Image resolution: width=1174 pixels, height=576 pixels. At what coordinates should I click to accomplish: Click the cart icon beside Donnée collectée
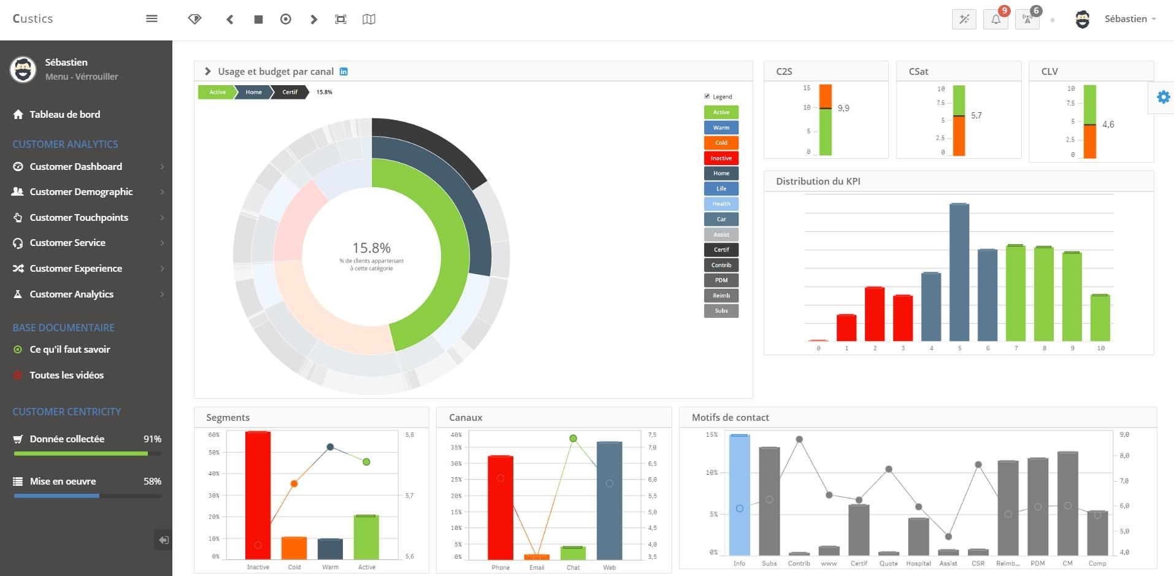tap(18, 439)
